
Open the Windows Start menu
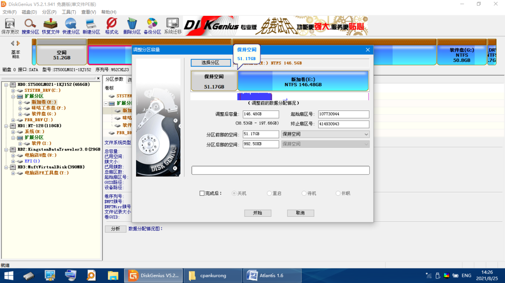9,276
